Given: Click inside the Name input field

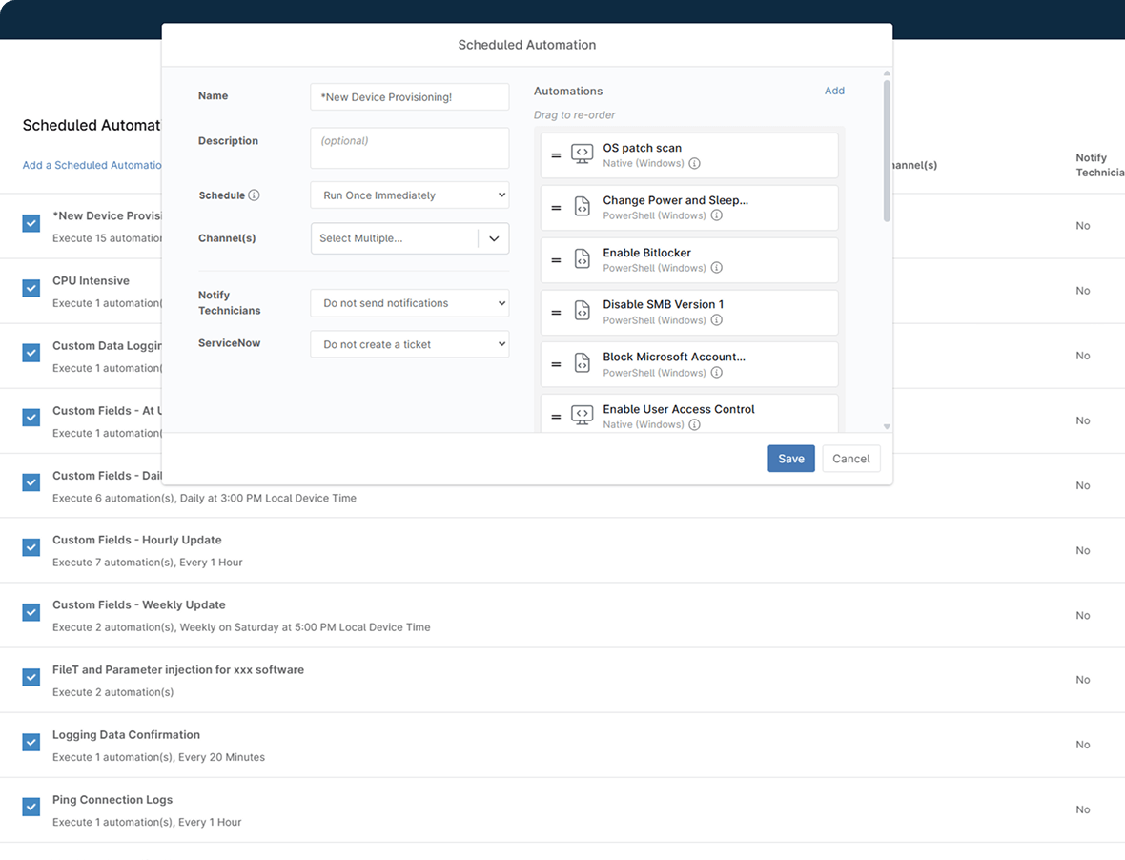Looking at the screenshot, I should [x=409, y=96].
